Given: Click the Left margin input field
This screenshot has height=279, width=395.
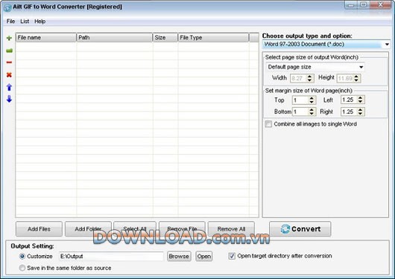Looking at the screenshot, I should [349, 100].
